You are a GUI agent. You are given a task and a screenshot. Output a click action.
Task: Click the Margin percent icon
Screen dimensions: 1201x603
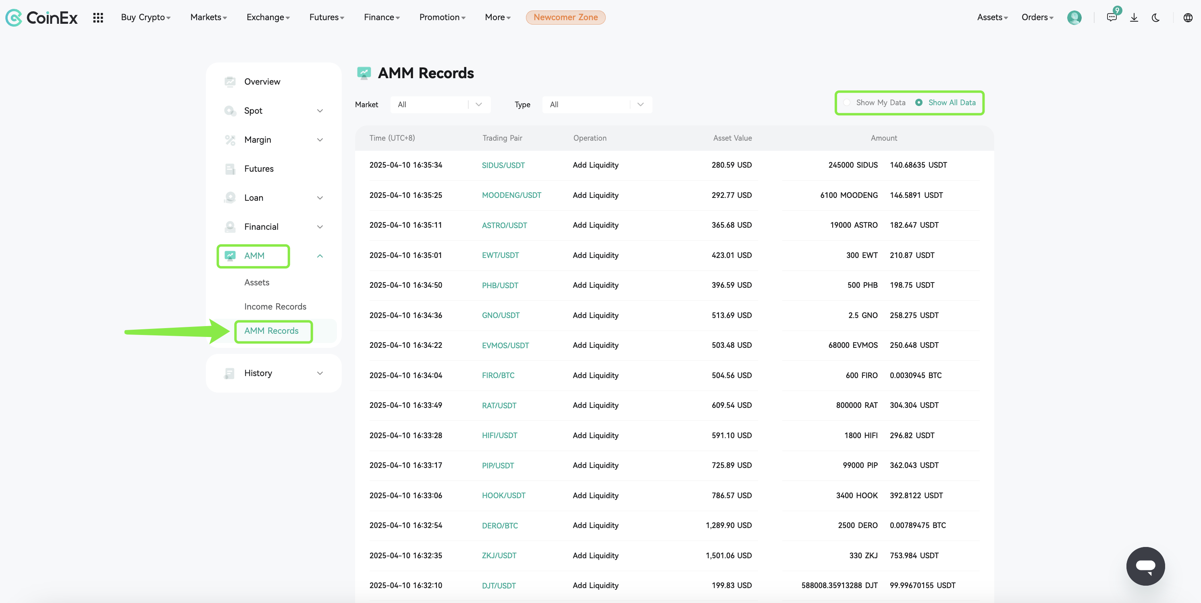coord(230,140)
